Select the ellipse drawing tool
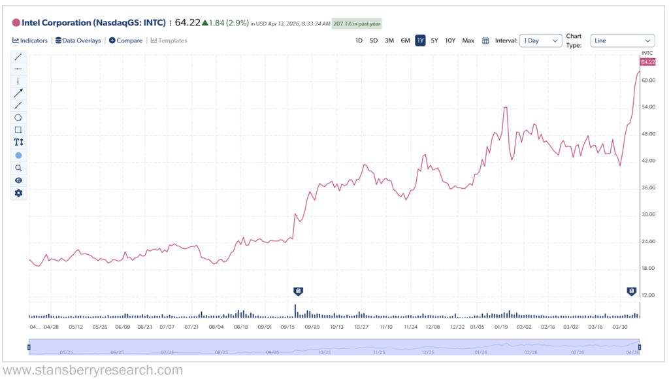Viewport: 669px width, 379px height. click(18, 118)
